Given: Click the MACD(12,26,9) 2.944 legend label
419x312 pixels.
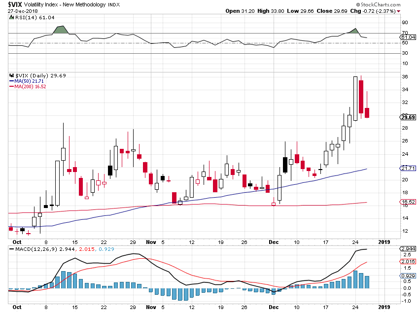Looking at the screenshot, I should tap(45, 249).
